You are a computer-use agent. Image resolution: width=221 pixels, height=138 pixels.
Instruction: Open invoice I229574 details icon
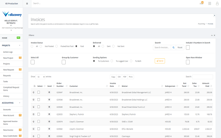click(34, 122)
